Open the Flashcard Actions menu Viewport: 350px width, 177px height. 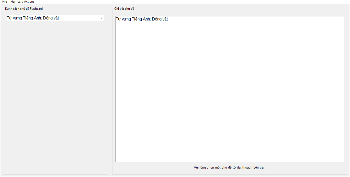(22, 2)
